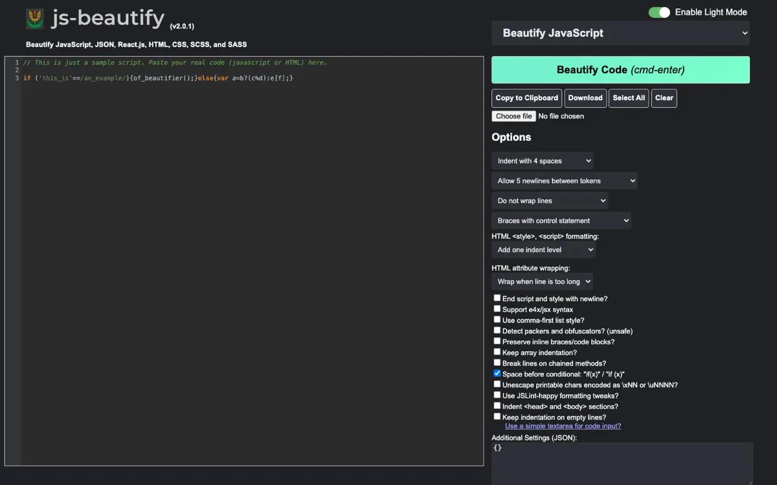Click the Options heading
The image size is (777, 485).
[x=511, y=137]
